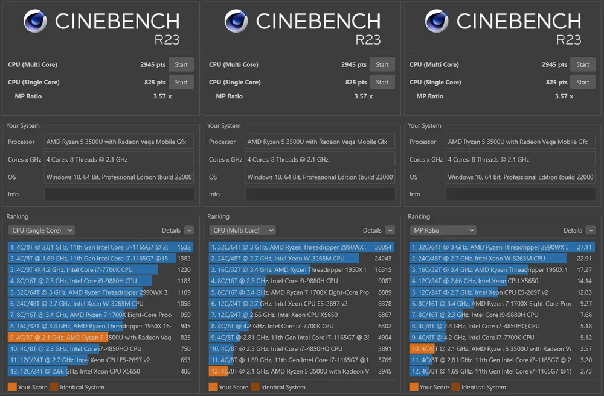604x396 pixels.
Task: Click the OS field in the right panel
Action: pos(521,177)
